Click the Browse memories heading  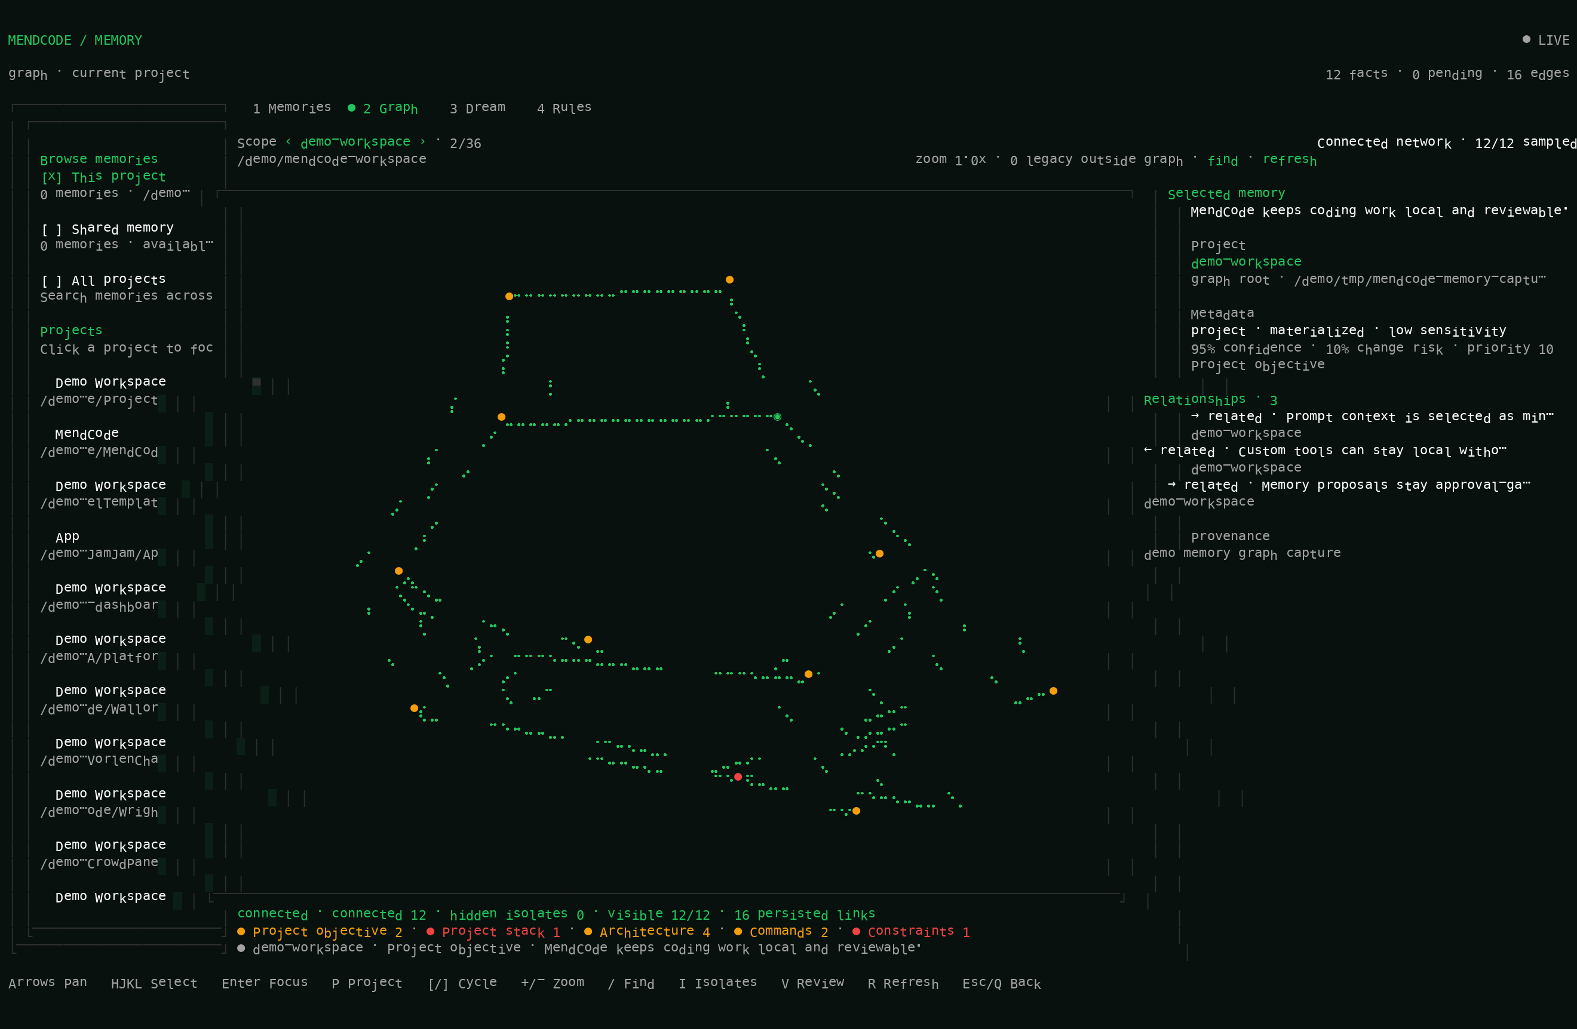tap(99, 159)
